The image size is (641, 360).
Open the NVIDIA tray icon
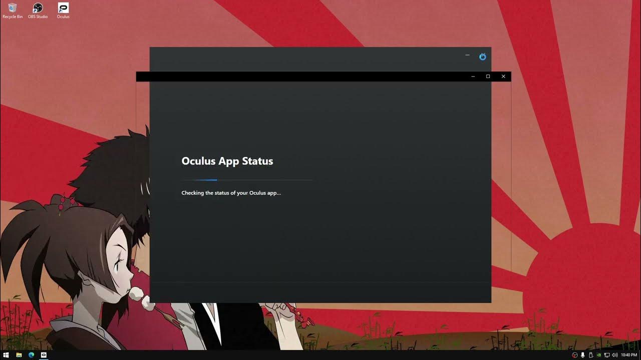coord(599,355)
